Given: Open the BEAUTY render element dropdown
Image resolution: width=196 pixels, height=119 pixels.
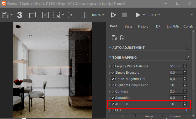Looking at the screenshot, I should pos(170,15).
